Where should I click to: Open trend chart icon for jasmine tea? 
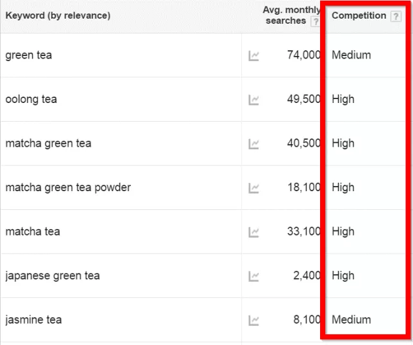pyautogui.click(x=254, y=320)
